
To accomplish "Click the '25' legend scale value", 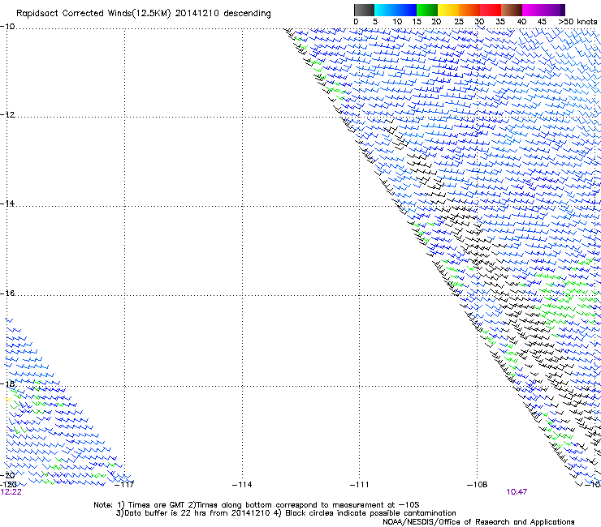I will [x=459, y=22].
